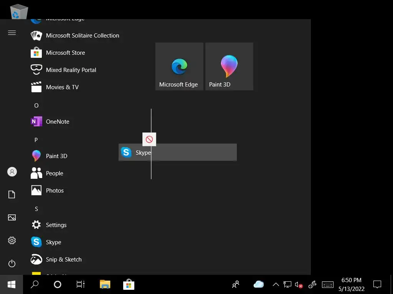Open Task View on taskbar
The image size is (393, 294).
81,284
